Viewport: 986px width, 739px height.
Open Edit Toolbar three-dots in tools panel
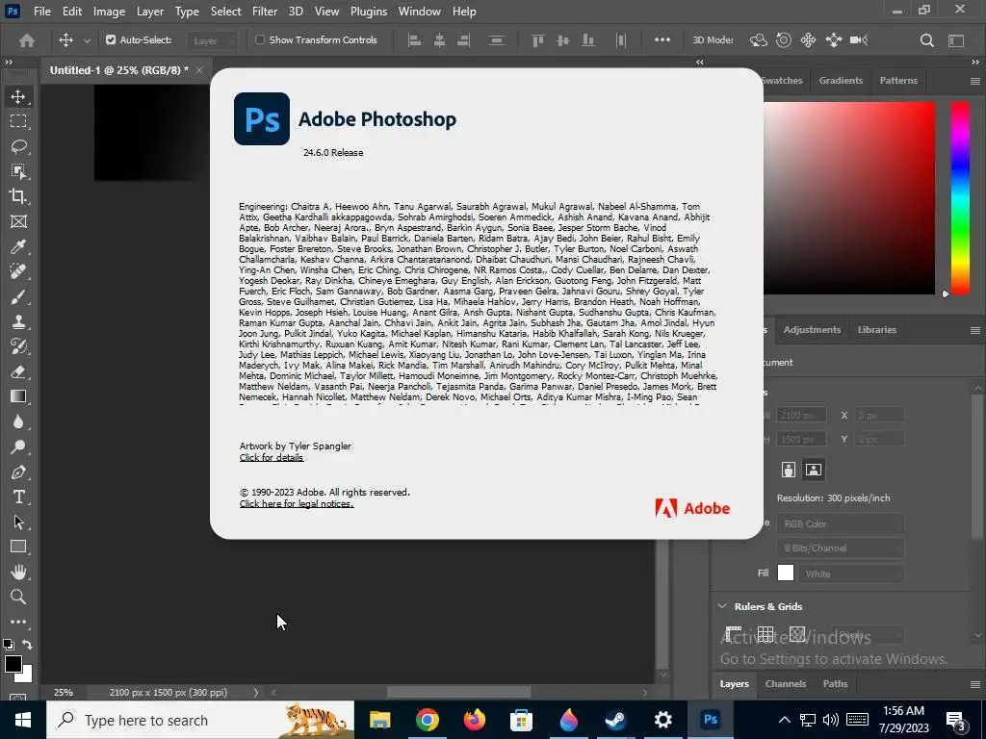click(x=18, y=623)
